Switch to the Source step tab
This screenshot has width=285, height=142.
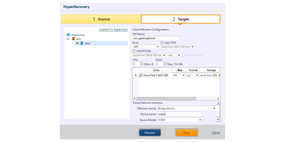coord(101,19)
